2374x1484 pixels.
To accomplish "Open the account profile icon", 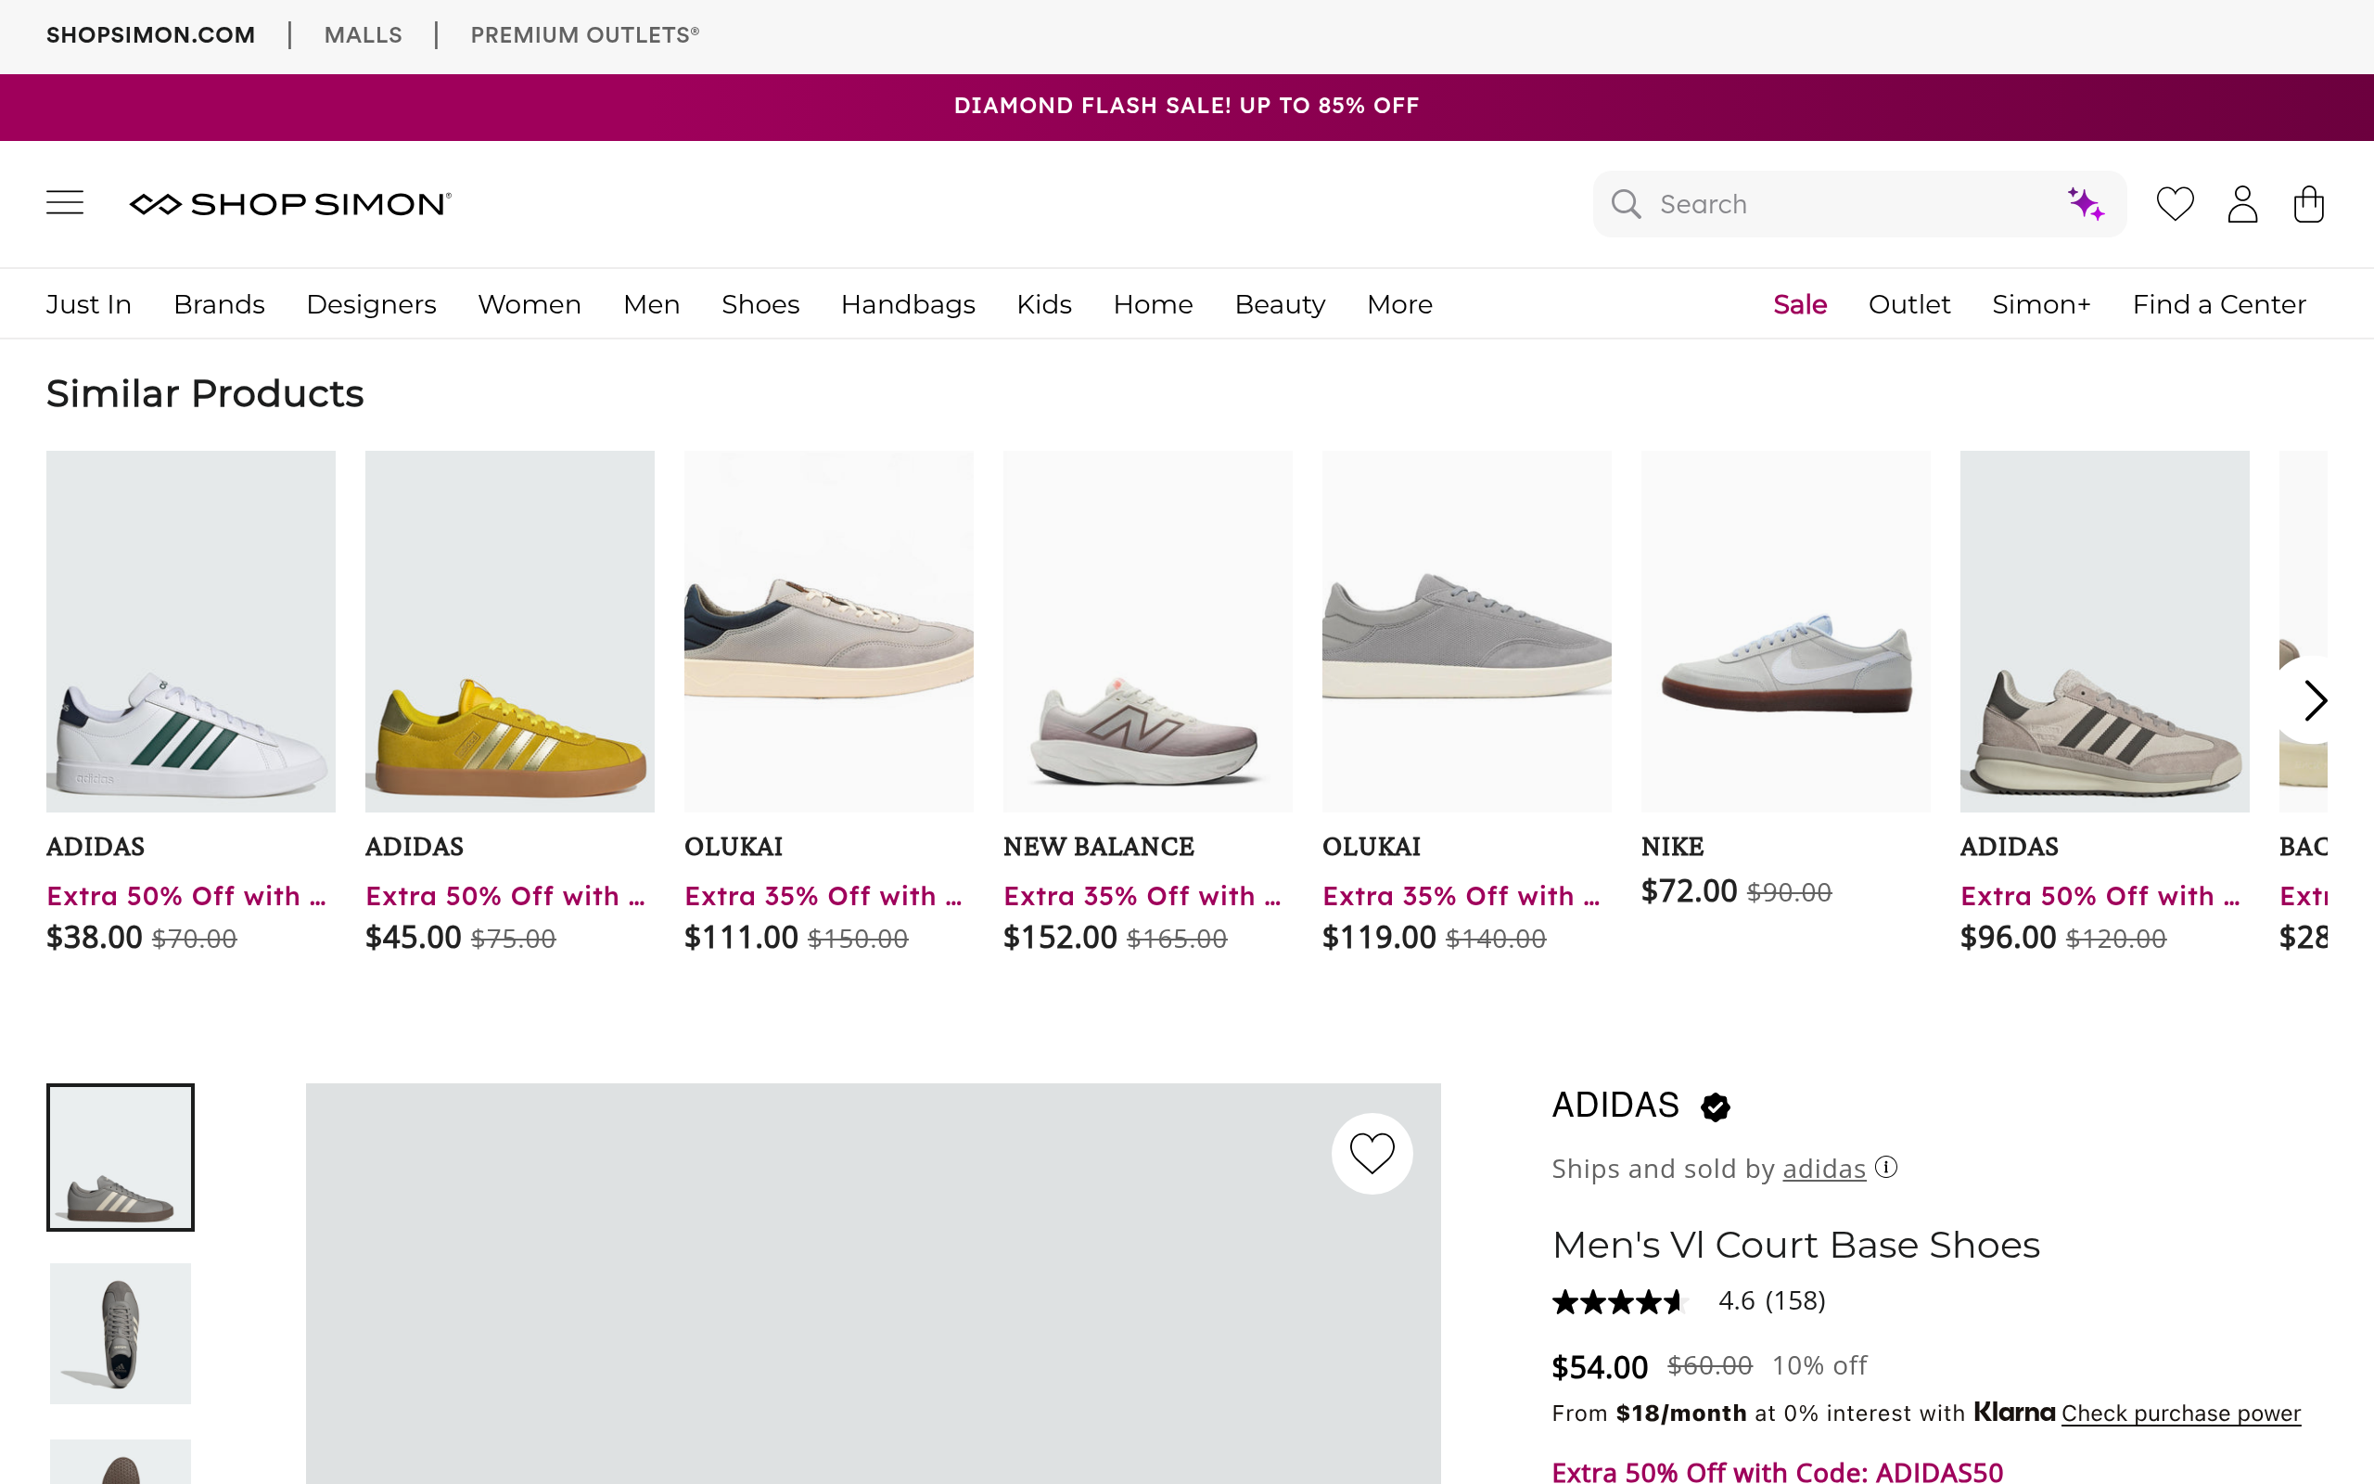I will tap(2241, 204).
